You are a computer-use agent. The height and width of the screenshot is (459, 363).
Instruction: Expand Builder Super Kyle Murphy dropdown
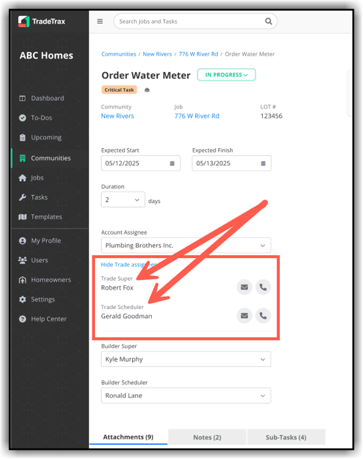coord(186,359)
